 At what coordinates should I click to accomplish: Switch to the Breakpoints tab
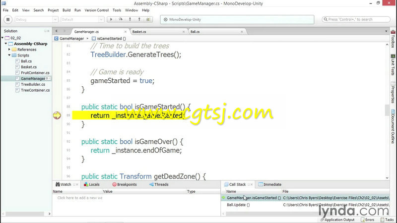click(x=125, y=184)
